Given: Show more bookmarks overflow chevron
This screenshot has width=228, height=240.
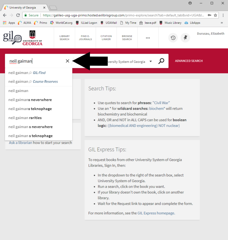Looking at the screenshot, I should pyautogui.click(x=222, y=23).
